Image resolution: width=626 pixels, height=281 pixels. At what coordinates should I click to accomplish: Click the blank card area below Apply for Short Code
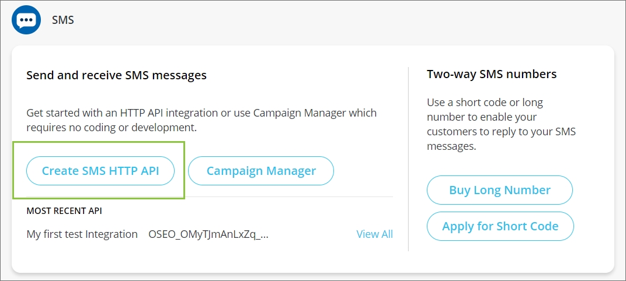tap(500, 257)
